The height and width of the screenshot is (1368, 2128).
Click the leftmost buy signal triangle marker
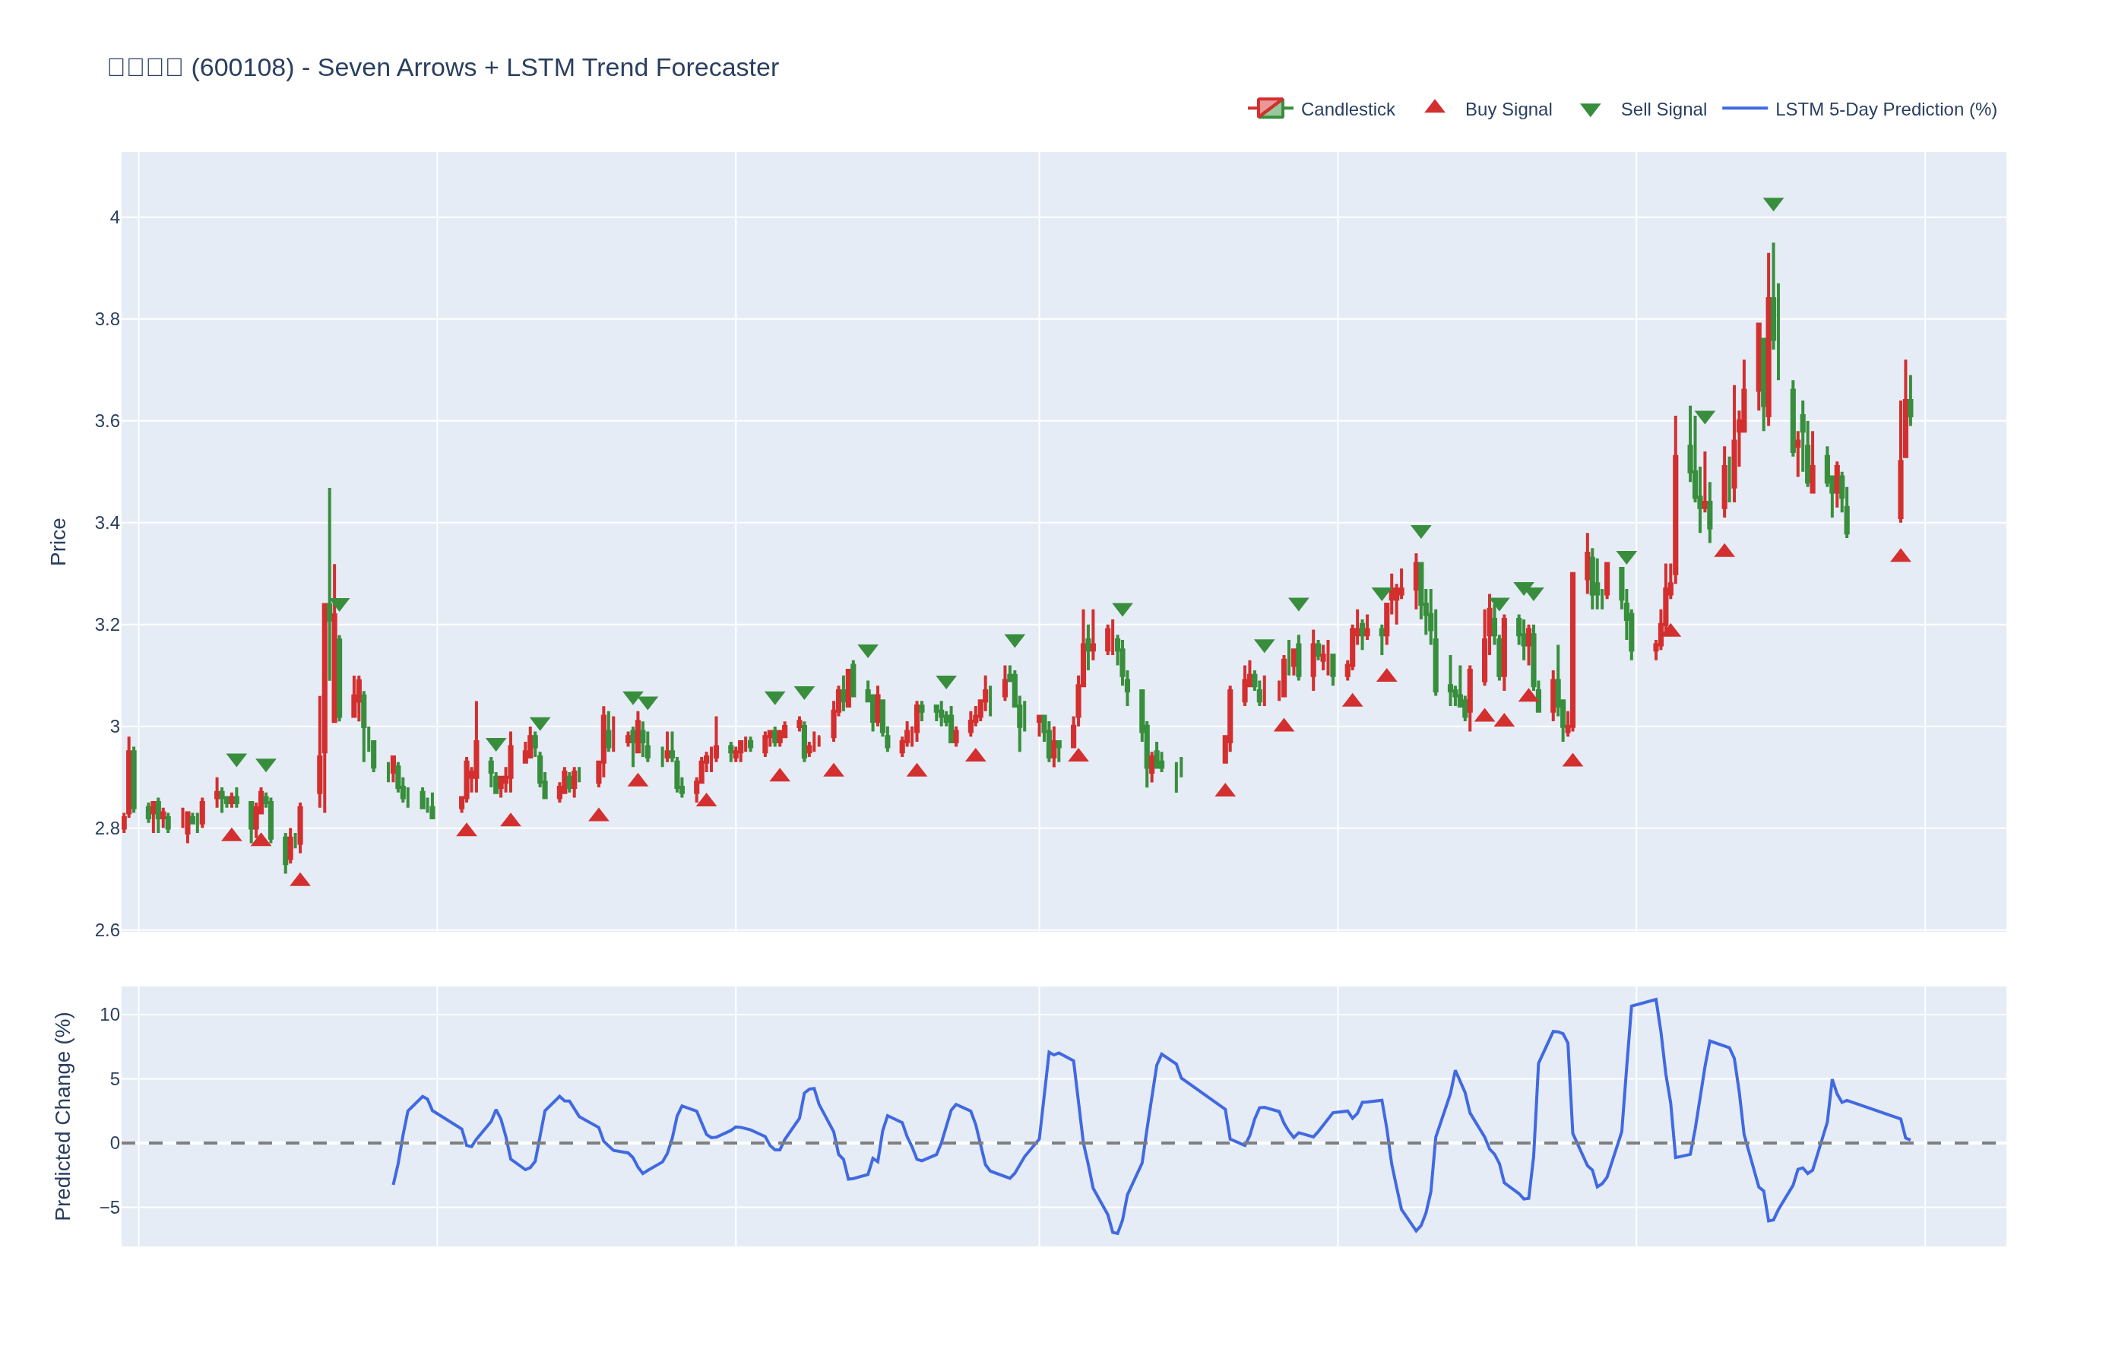[x=232, y=834]
